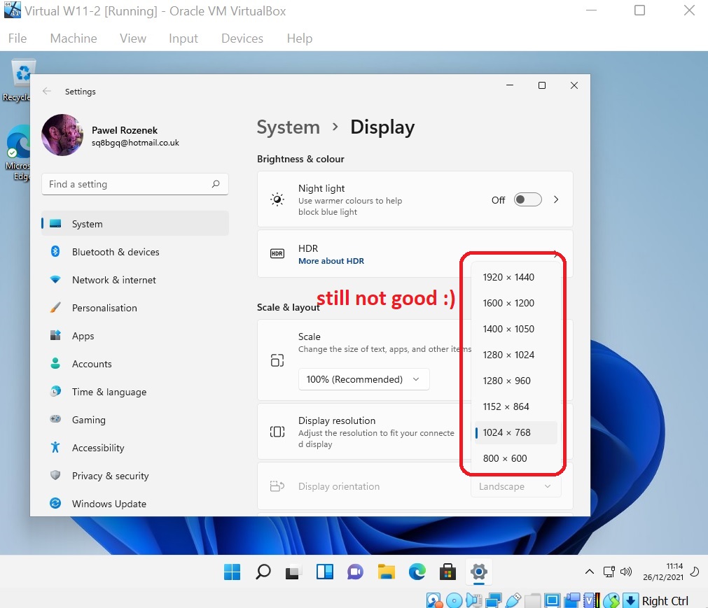The height and width of the screenshot is (608, 708).
Task: Open the VirtualBox Devices menu
Action: click(x=242, y=38)
